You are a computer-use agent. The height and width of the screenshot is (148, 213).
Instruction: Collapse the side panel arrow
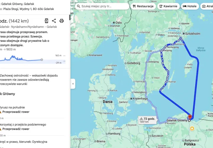(x=73, y=84)
